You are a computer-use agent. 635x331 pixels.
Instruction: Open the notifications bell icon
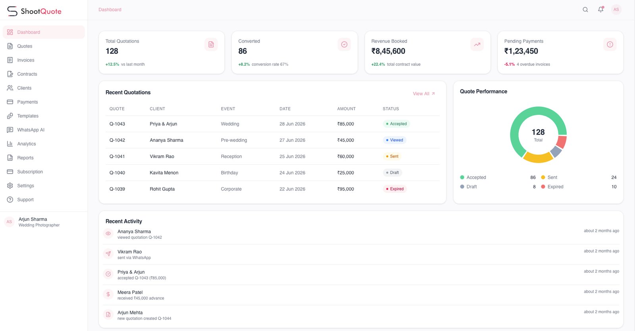(x=600, y=10)
